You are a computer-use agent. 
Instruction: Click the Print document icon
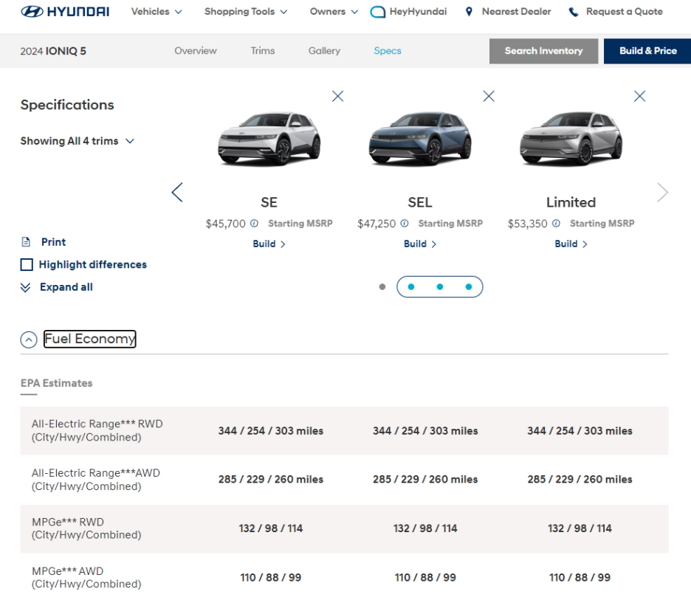[x=26, y=242]
